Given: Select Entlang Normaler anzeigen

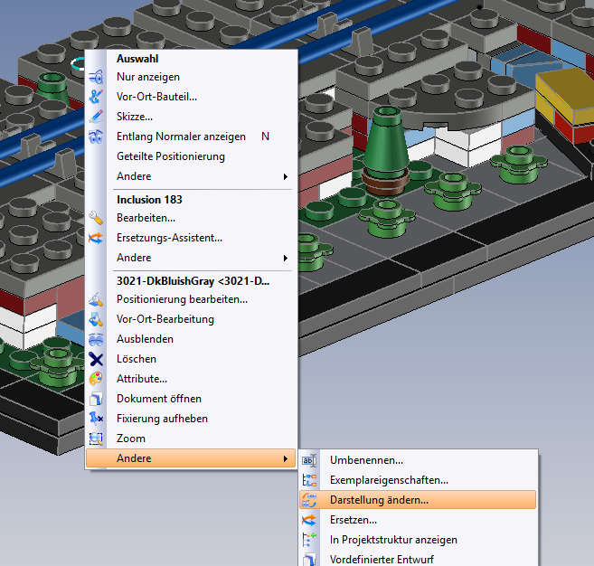Looking at the screenshot, I should (x=191, y=137).
